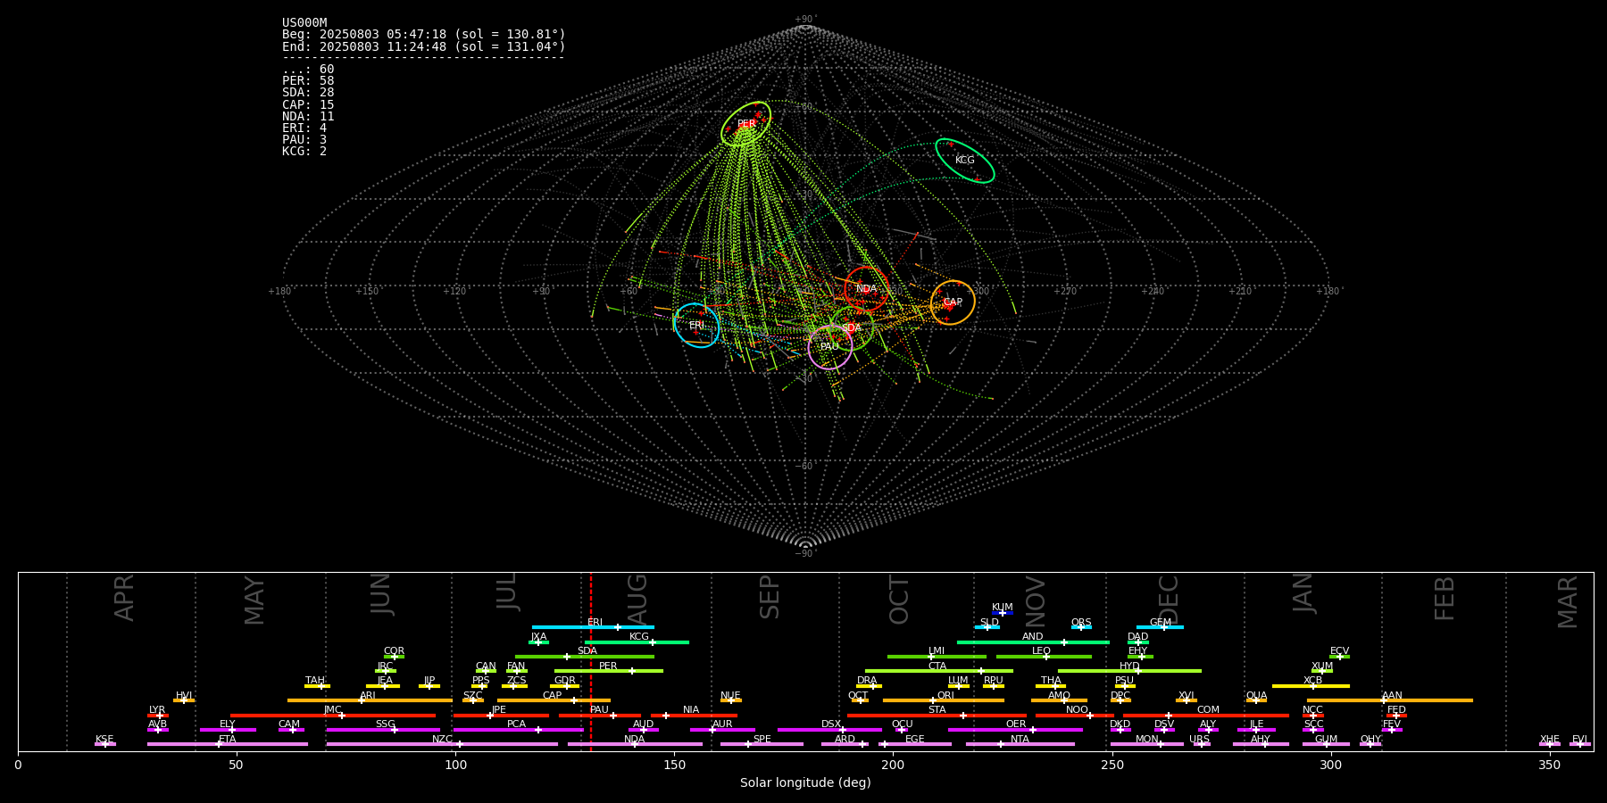Click the End: 20250803 11:24:48 line

coord(424,46)
